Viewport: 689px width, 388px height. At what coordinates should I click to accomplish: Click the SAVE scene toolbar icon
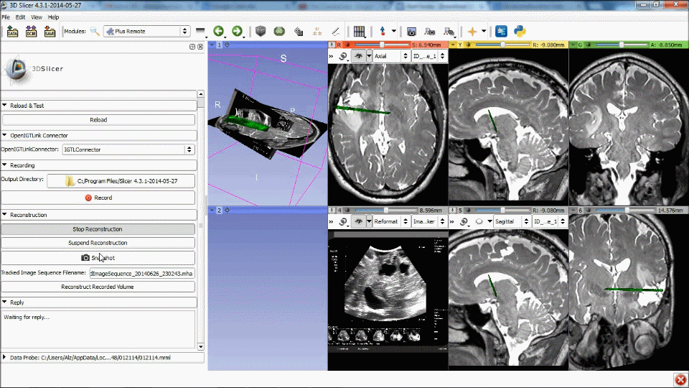50,32
